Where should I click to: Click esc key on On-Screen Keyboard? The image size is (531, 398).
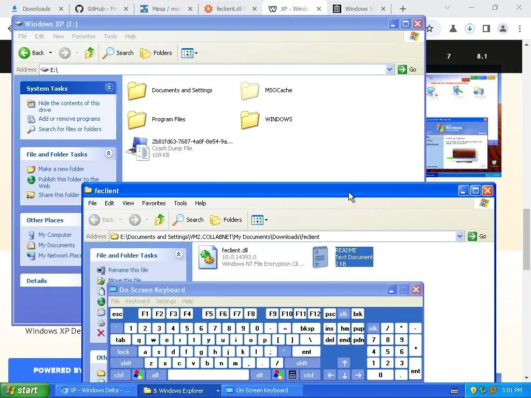pos(117,314)
